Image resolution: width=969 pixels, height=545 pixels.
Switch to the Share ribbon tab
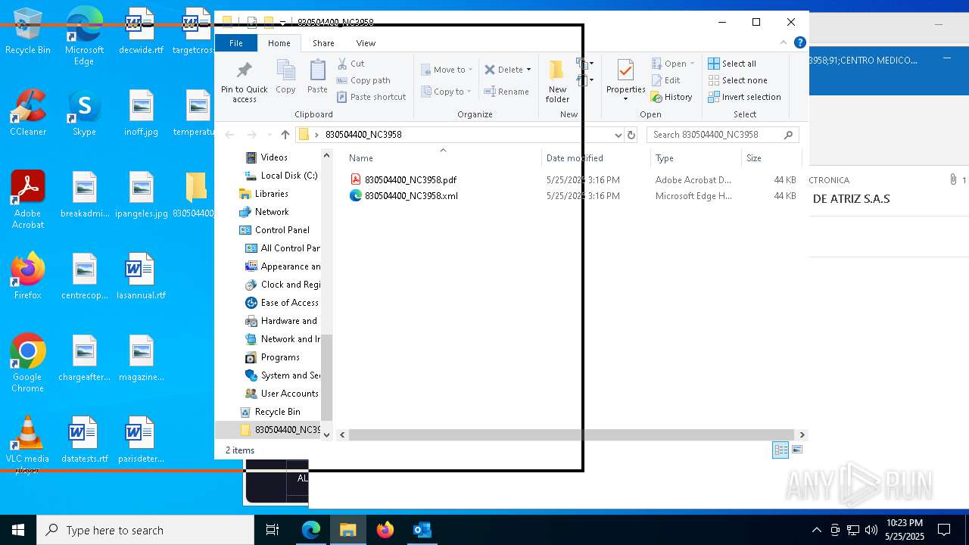323,43
